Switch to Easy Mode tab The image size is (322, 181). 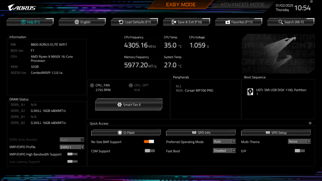click(x=181, y=4)
